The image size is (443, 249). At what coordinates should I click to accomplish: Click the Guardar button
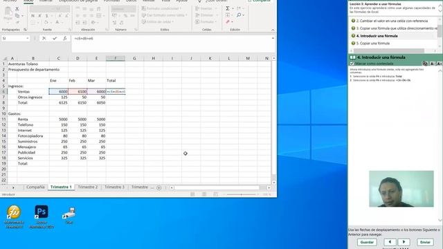pyautogui.click(x=367, y=242)
